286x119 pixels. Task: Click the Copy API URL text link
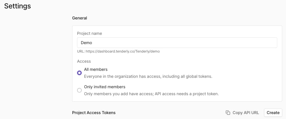(x=246, y=113)
